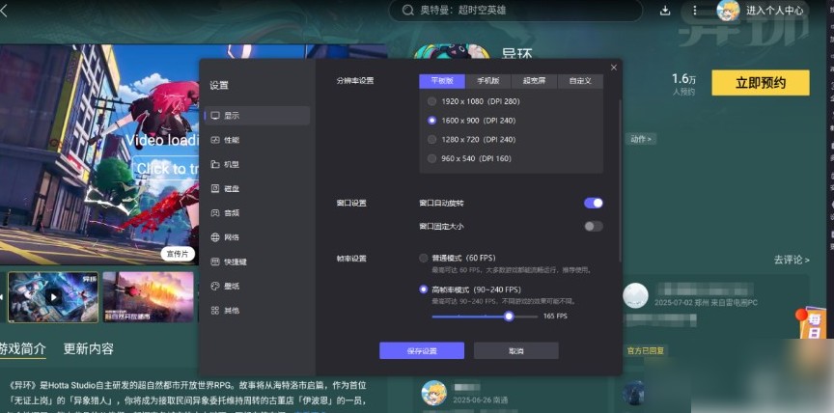
Task: Click the search field with 奥特曼:超时空英雄
Action: (515, 10)
